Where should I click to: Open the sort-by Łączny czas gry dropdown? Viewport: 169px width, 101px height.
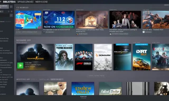point(57,79)
